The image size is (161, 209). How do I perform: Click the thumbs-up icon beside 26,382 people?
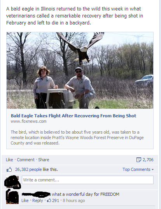pos(9,169)
